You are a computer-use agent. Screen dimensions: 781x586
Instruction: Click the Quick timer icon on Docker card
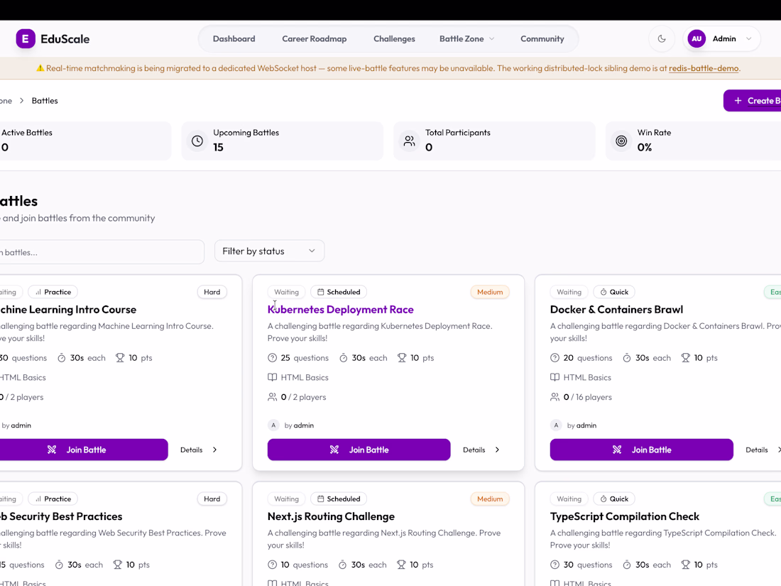point(603,292)
